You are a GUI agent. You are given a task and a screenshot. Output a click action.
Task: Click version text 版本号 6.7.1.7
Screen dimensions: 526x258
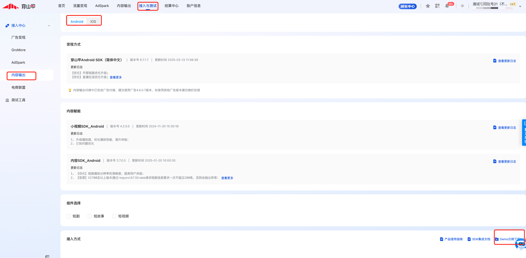pyautogui.click(x=139, y=60)
